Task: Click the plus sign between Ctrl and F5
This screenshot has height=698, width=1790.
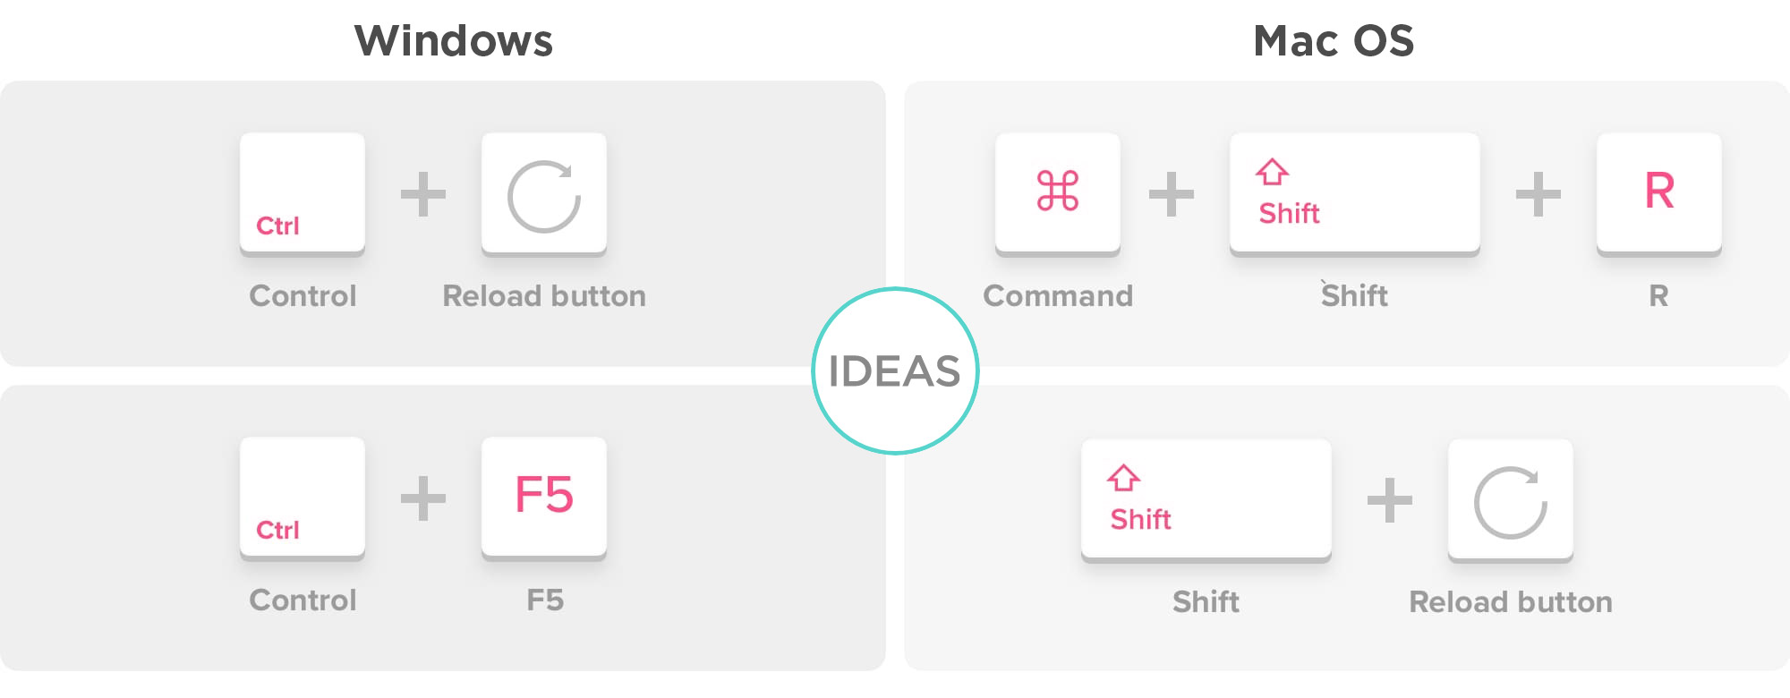Action: (423, 498)
